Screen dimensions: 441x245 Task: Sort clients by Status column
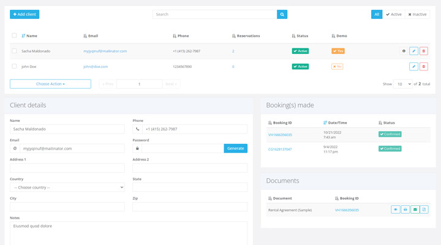coord(300,36)
